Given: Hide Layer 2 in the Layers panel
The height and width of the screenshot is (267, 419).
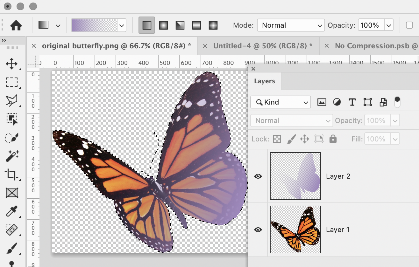Looking at the screenshot, I should pos(258,176).
